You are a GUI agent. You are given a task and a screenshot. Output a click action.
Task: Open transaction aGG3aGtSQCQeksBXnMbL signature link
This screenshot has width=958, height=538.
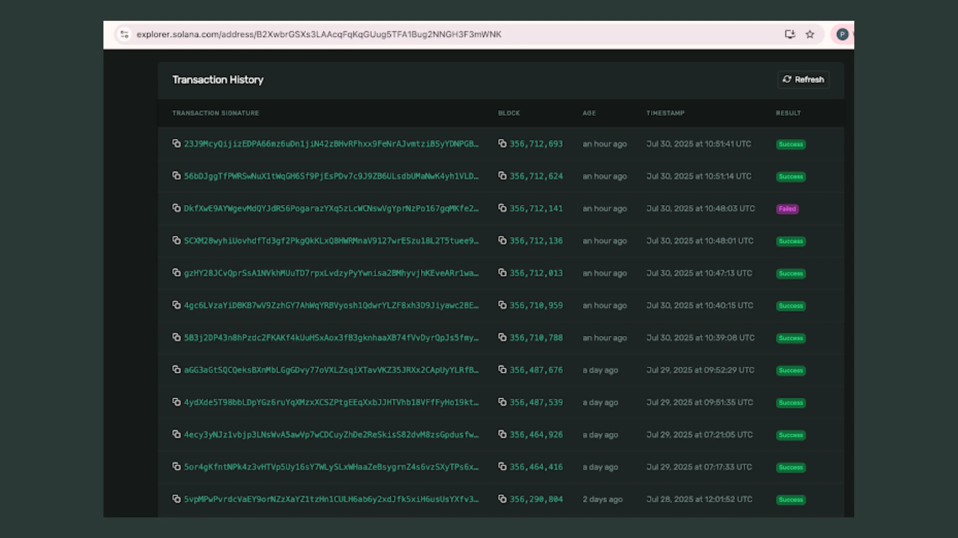[331, 370]
